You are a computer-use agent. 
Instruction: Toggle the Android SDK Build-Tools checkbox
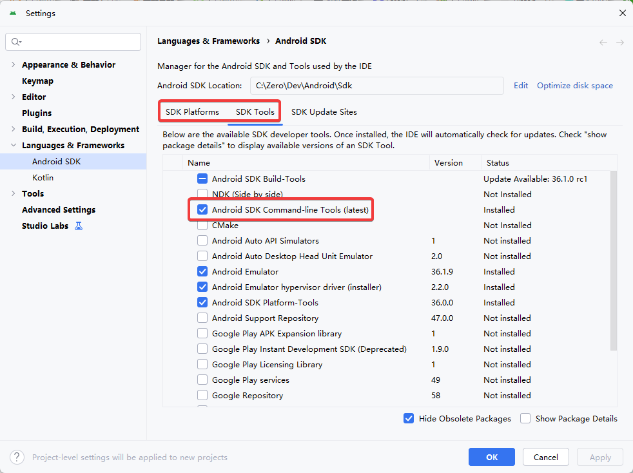202,179
